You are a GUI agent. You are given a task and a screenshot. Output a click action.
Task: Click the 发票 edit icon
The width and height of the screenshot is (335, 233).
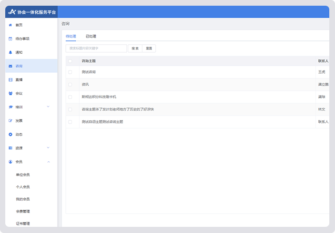tap(10, 121)
